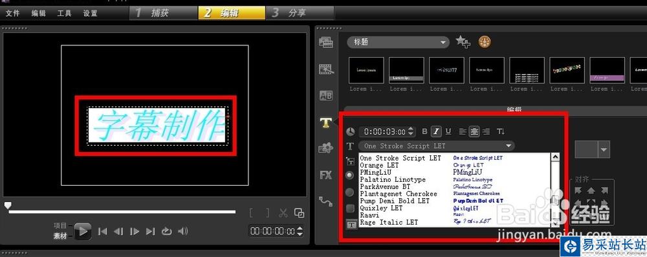This screenshot has width=647, height=257.
Task: Click the 00:00:00:00 timecode stepper arrows
Action: [x=300, y=231]
